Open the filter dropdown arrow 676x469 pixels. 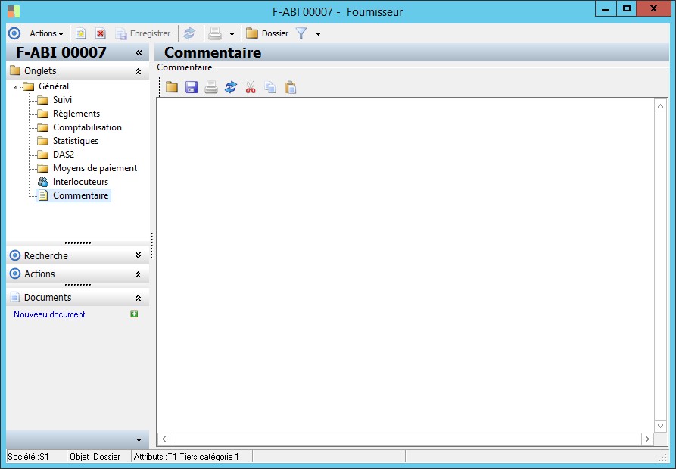pyautogui.click(x=318, y=33)
